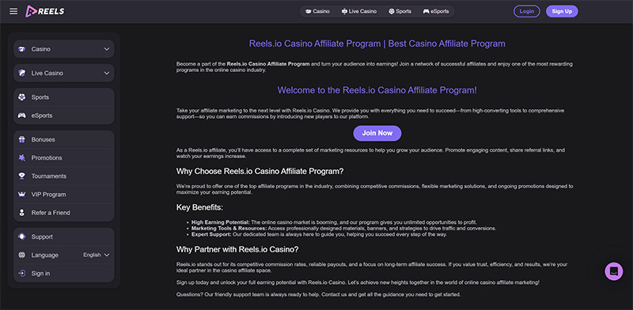Click the Sign in arrow icon

coord(22,274)
